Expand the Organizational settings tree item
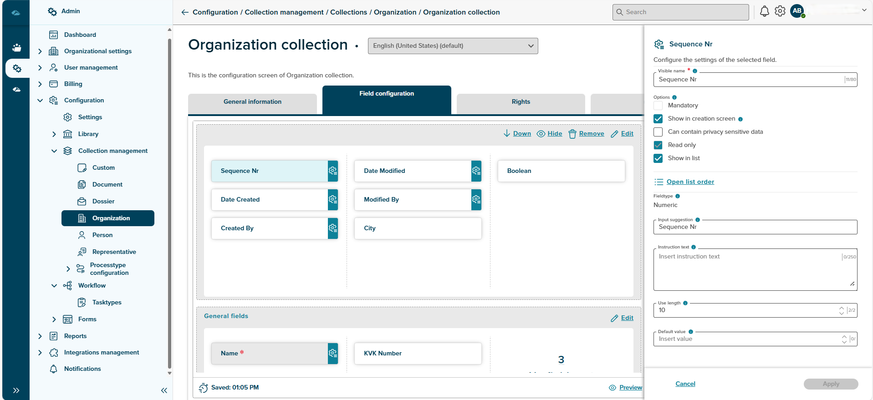The height and width of the screenshot is (400, 873). [40, 51]
